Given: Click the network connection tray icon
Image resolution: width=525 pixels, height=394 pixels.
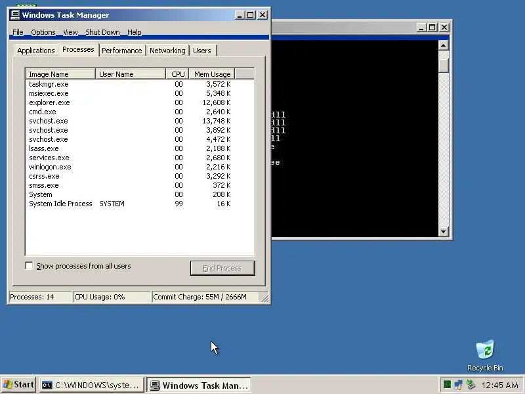Looking at the screenshot, I should coord(459,385).
